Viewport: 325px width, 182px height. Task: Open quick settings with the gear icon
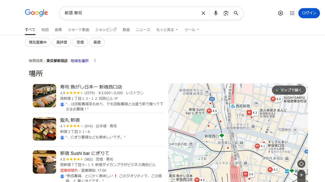(281, 13)
